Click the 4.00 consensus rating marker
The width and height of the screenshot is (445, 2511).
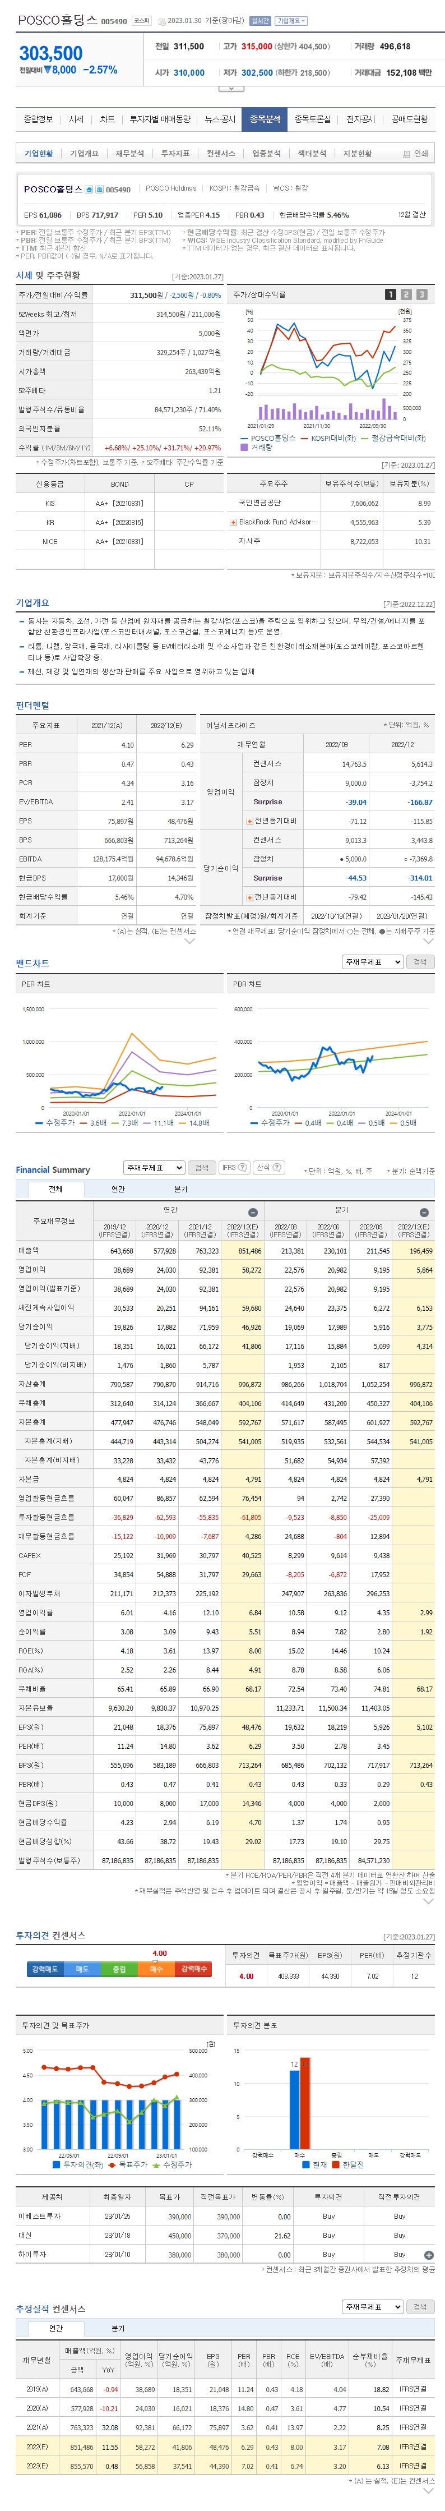tap(160, 1953)
